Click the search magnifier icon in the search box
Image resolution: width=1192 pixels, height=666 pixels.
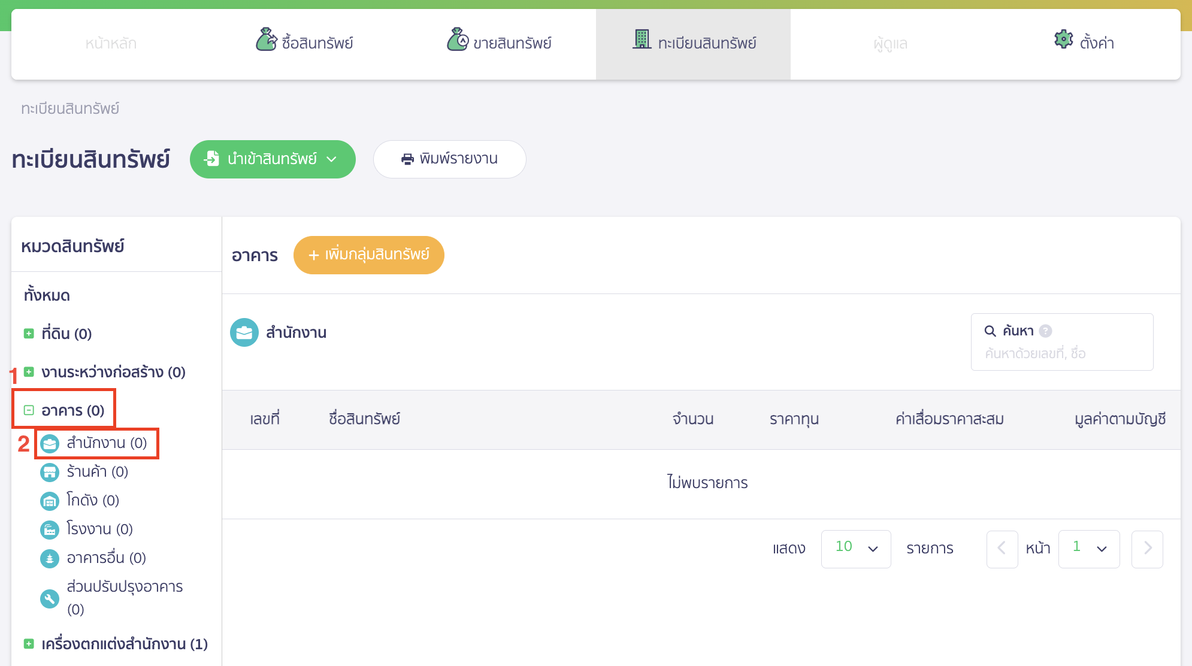point(991,330)
